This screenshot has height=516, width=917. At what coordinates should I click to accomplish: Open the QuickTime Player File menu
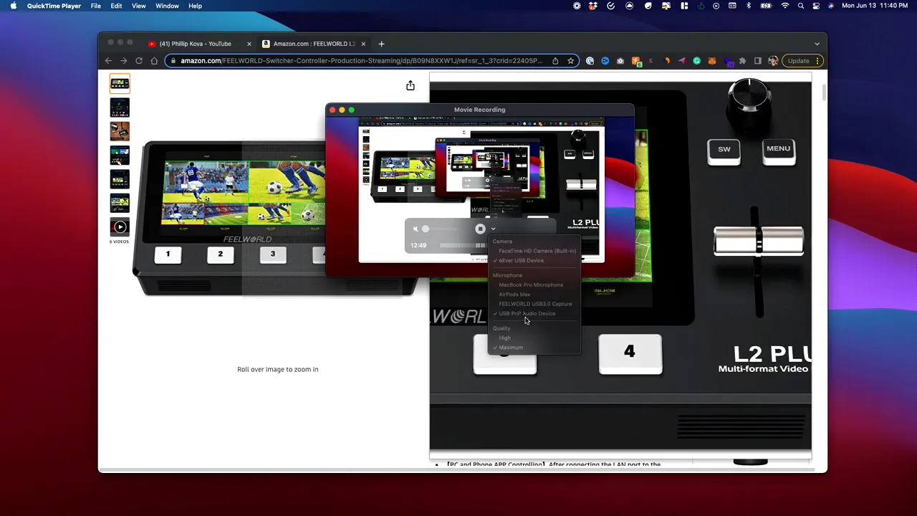[x=95, y=6]
